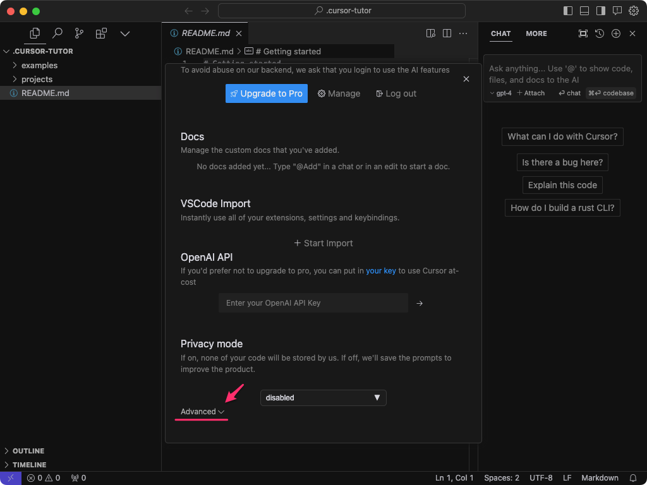Open the chat history icon
Viewport: 647px width, 485px height.
600,34
